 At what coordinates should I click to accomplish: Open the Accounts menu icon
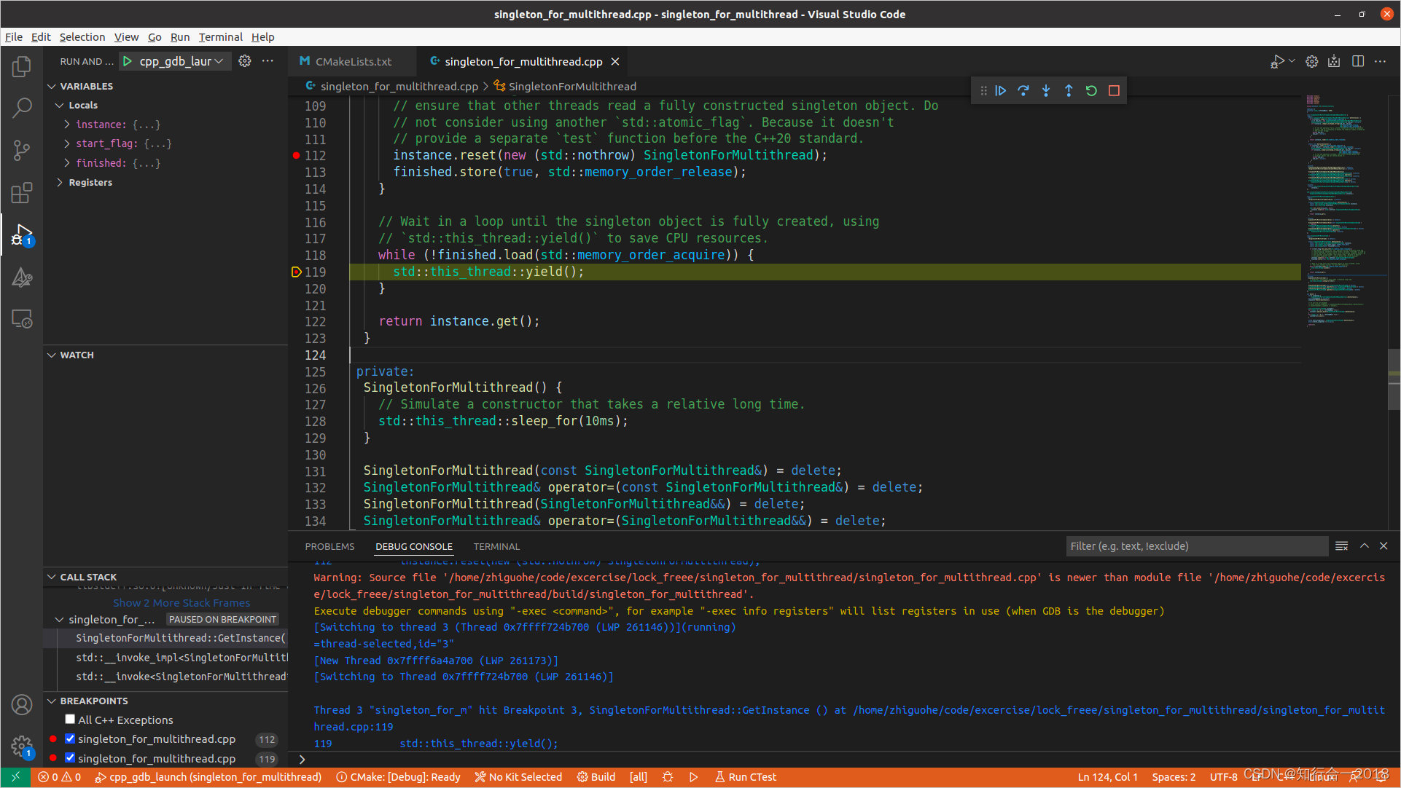pos(22,704)
